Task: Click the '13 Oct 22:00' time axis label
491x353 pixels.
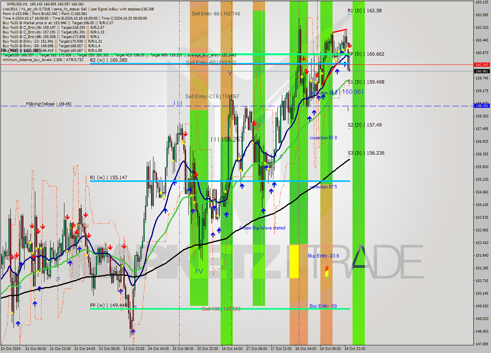Action: (x=135, y=349)
